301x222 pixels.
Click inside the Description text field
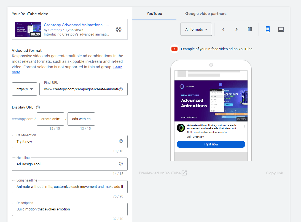point(69,209)
